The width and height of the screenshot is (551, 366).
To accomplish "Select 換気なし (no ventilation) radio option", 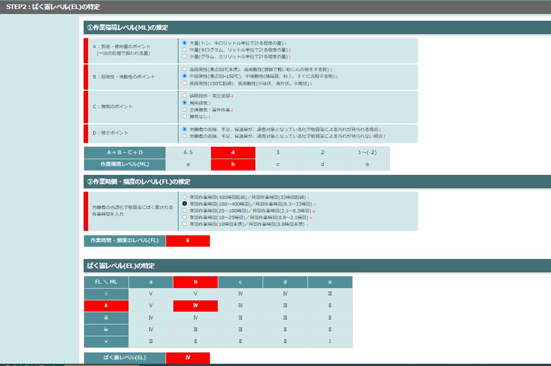I will (x=185, y=117).
